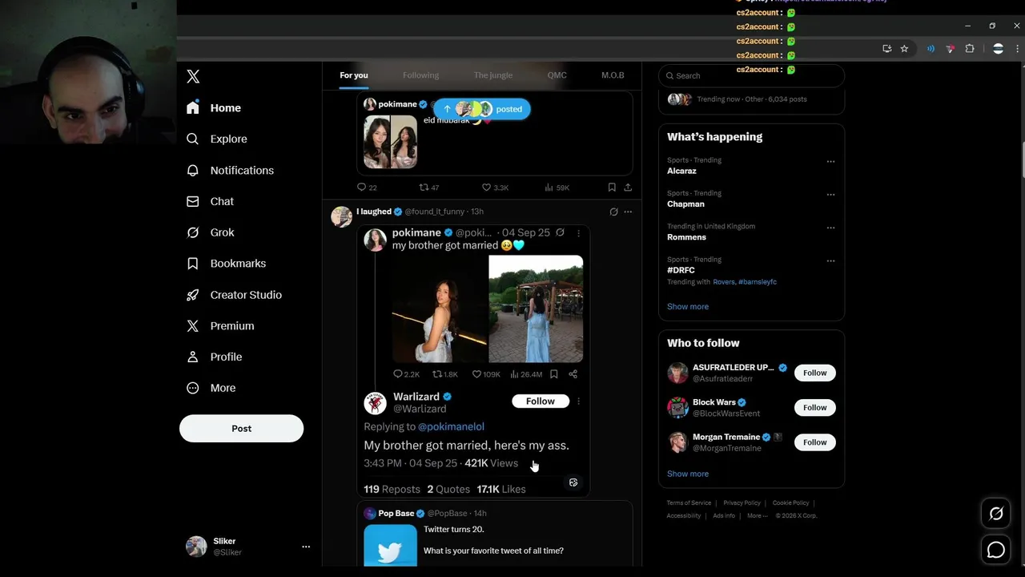This screenshot has width=1025, height=577.
Task: Open more options for Rommens trend
Action: (830, 228)
